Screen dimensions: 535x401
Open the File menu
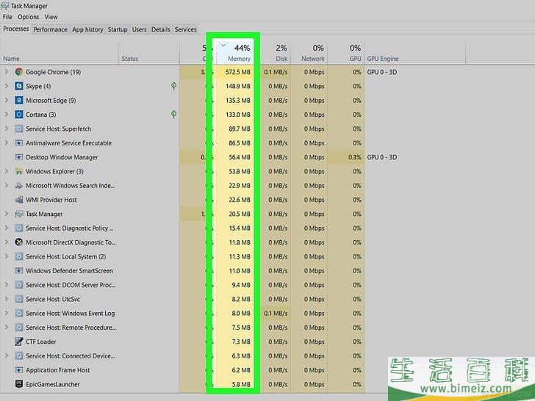tap(7, 17)
